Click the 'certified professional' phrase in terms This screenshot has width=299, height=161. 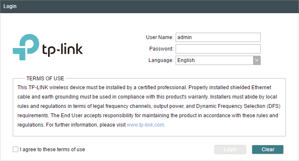162,88
